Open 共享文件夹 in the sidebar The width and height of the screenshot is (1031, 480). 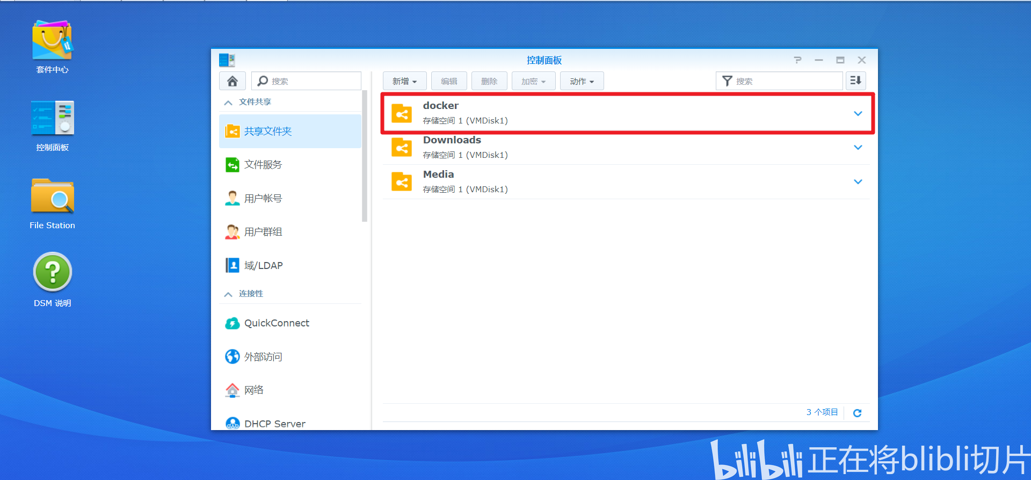290,131
